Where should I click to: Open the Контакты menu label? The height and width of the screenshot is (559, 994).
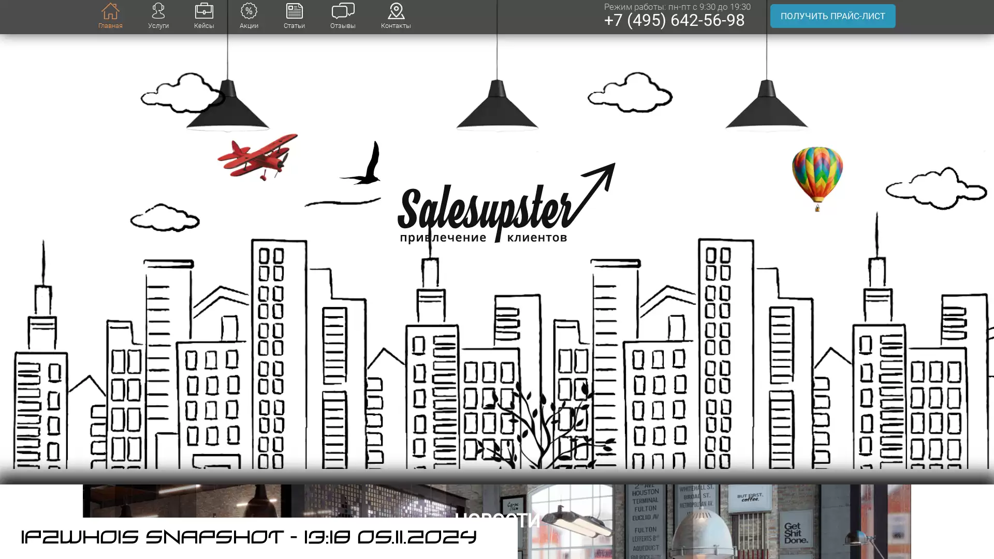click(396, 26)
